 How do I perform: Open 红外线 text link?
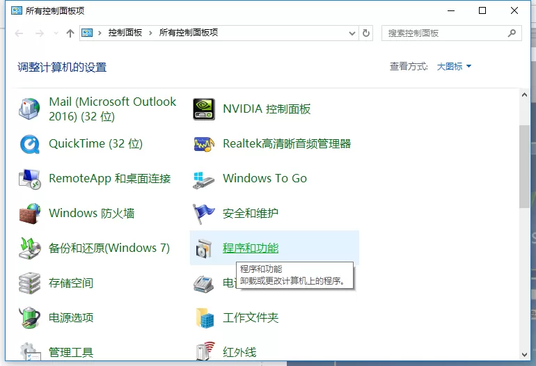239,352
